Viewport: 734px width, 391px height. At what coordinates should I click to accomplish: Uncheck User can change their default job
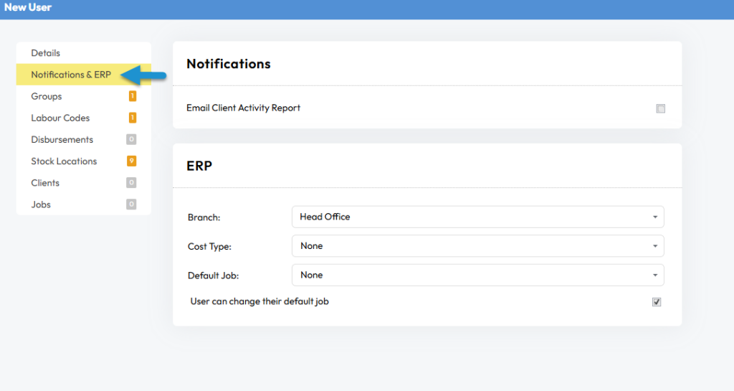tap(657, 302)
